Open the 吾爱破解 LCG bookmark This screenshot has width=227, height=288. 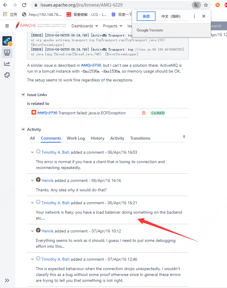click(x=86, y=14)
